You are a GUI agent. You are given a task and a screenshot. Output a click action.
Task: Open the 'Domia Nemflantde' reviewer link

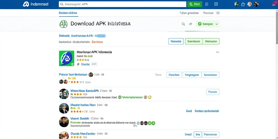tap(83, 134)
